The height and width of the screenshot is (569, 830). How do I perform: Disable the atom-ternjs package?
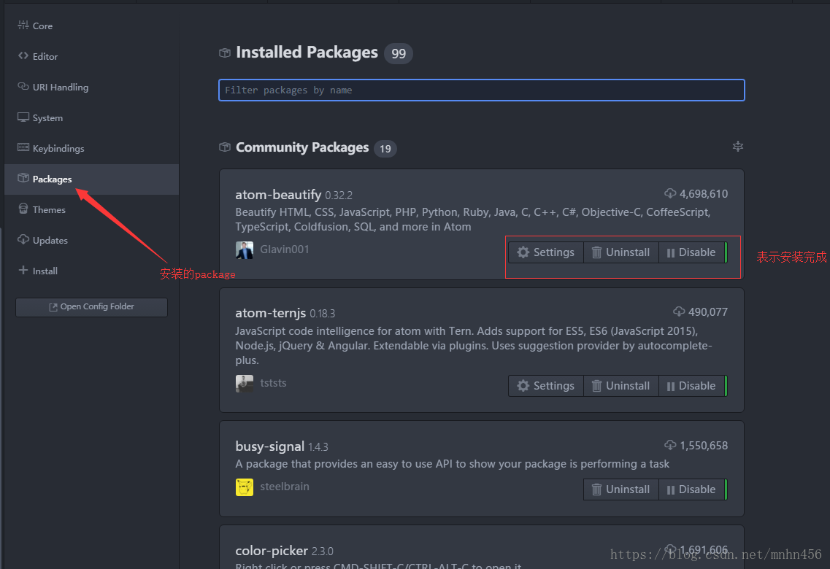[x=692, y=385]
